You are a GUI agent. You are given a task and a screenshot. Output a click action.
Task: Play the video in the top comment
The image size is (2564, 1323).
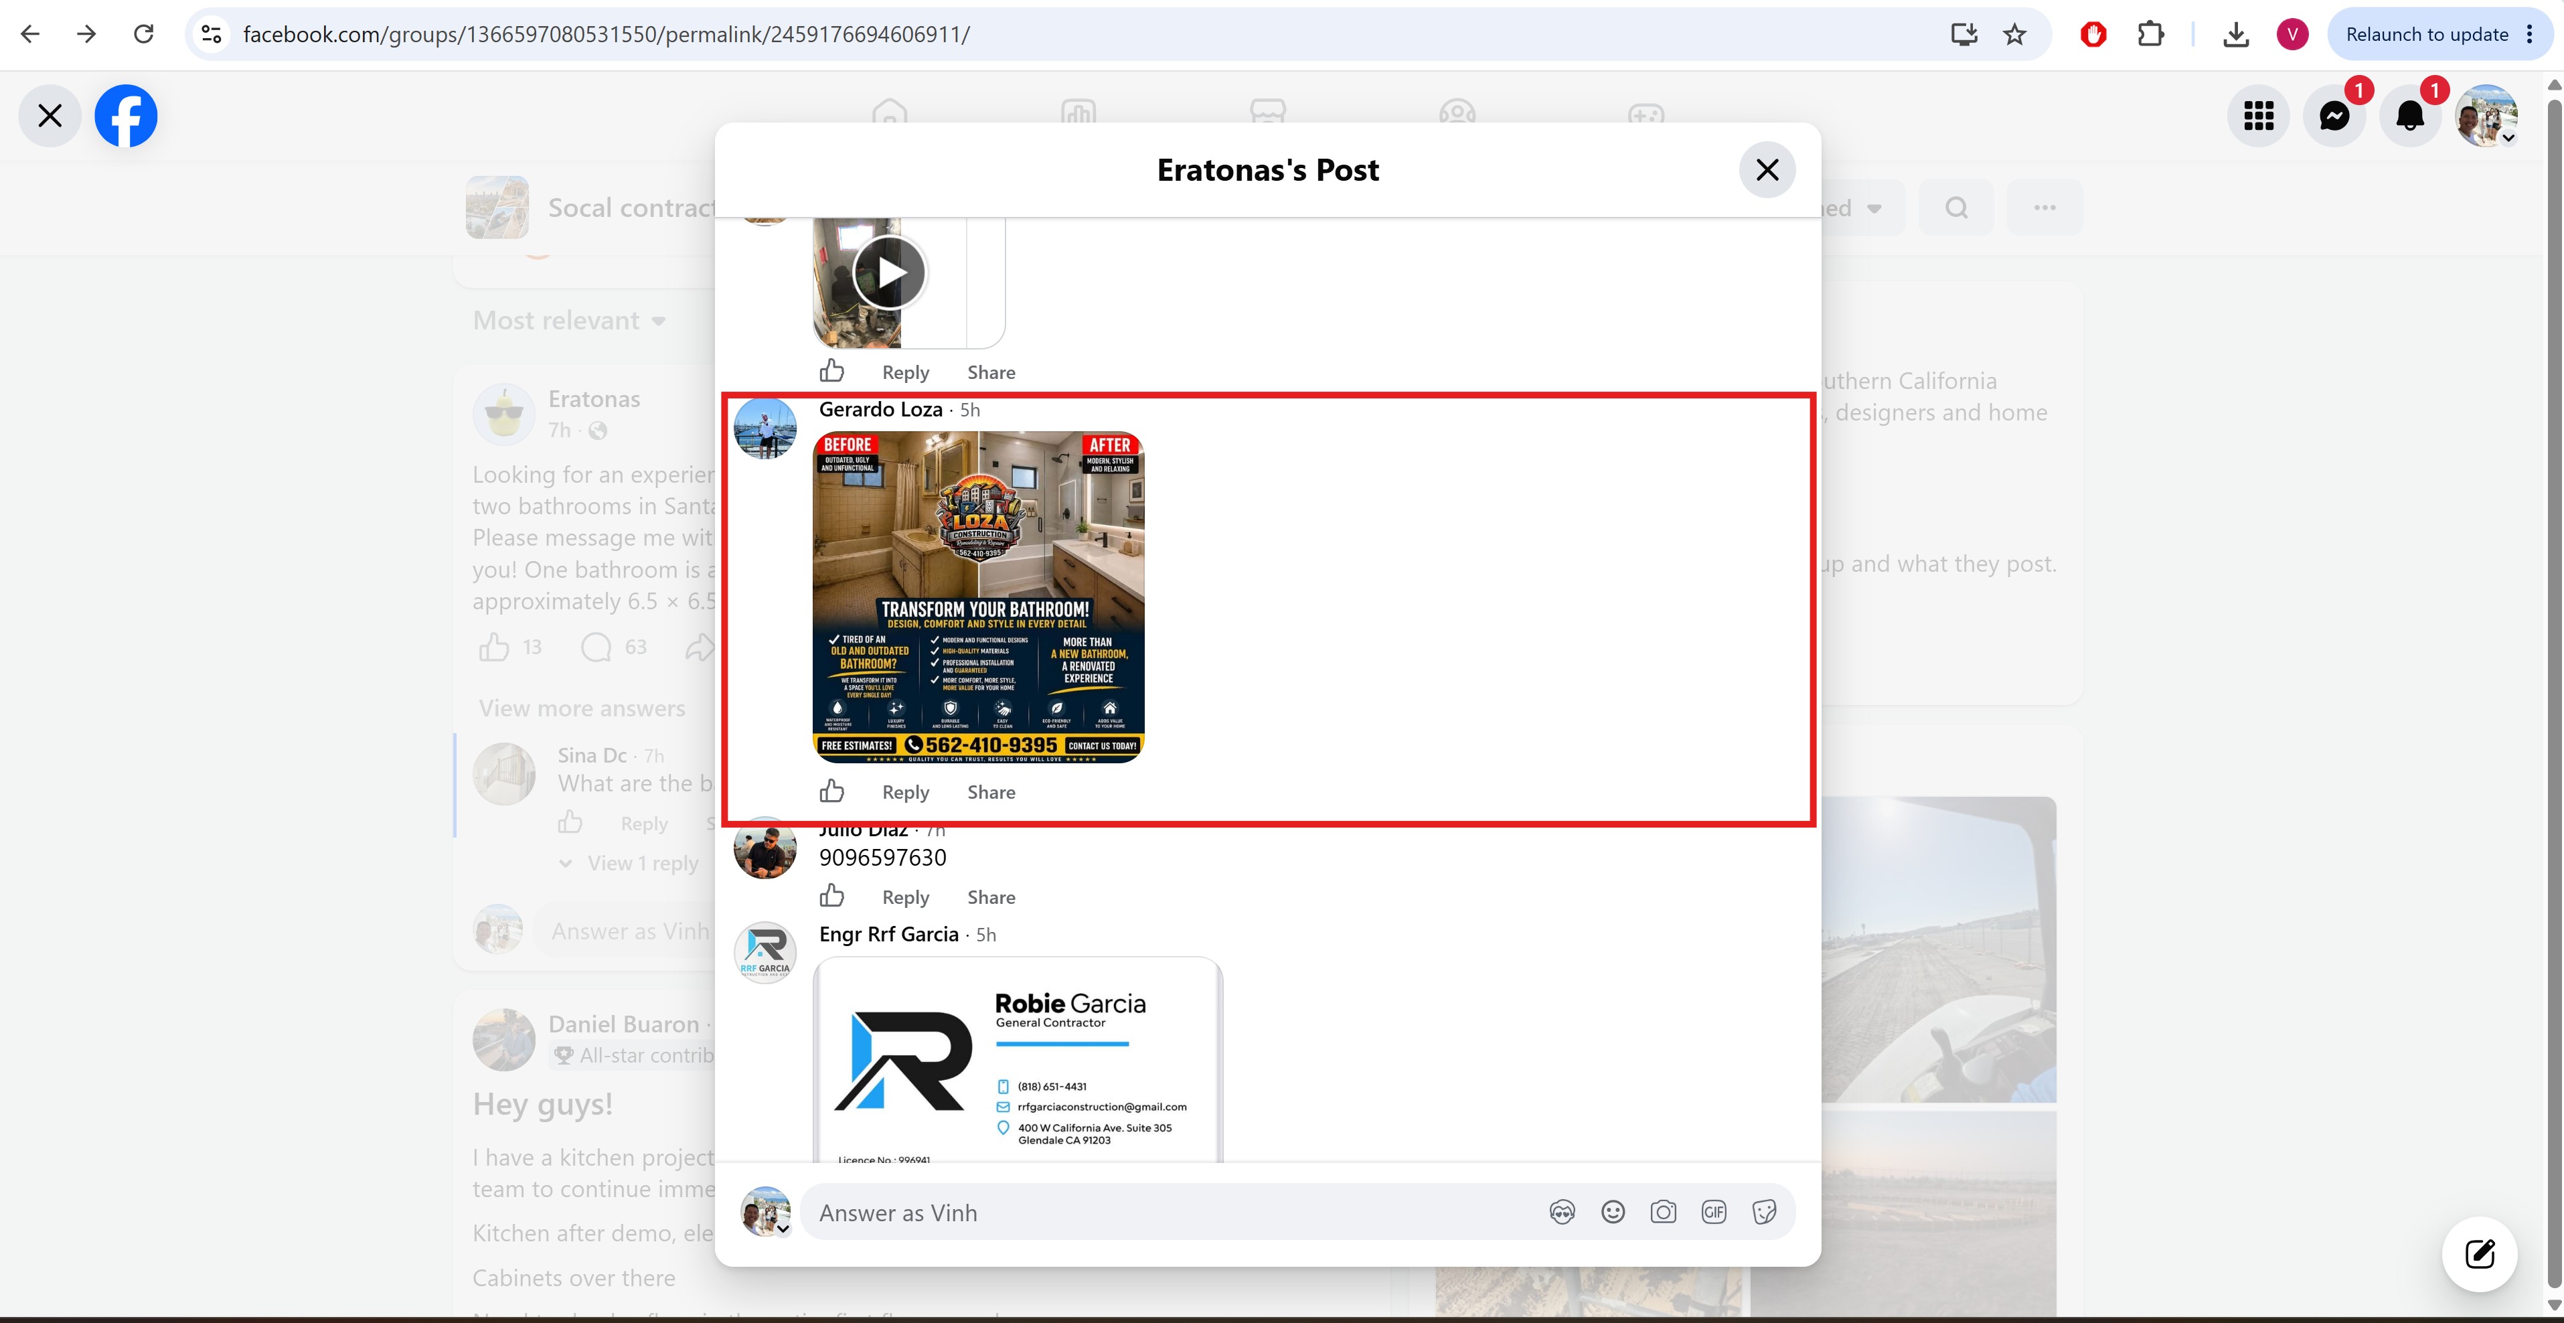890,272
